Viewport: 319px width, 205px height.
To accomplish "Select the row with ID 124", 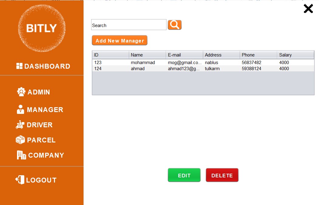I will (203, 69).
